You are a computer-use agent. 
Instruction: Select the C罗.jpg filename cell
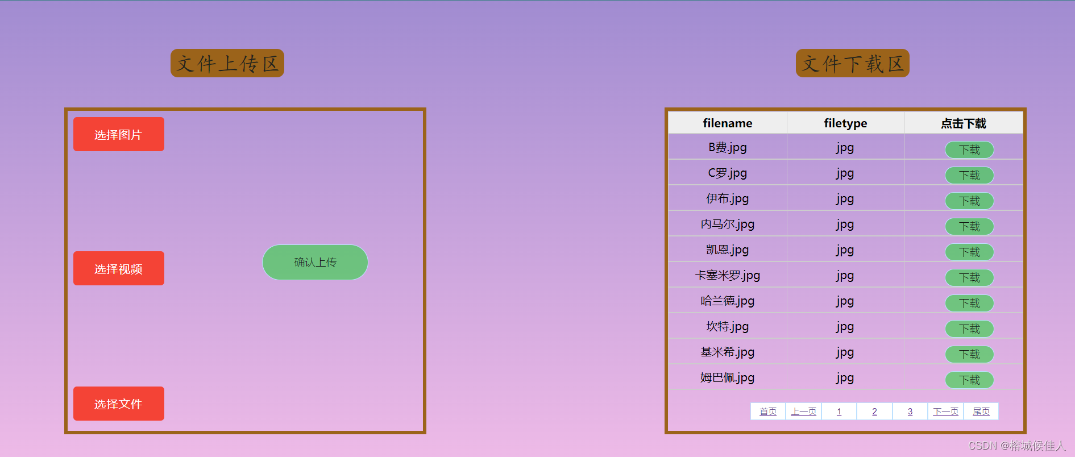coord(728,173)
